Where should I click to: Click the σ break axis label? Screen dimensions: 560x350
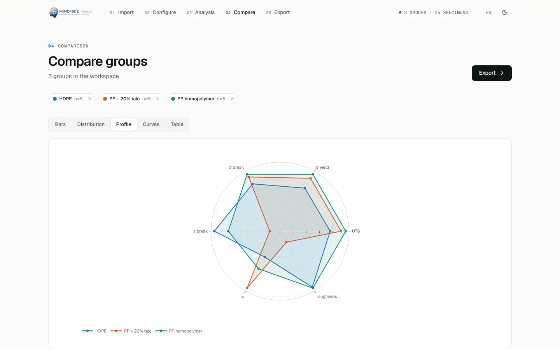coord(236,168)
